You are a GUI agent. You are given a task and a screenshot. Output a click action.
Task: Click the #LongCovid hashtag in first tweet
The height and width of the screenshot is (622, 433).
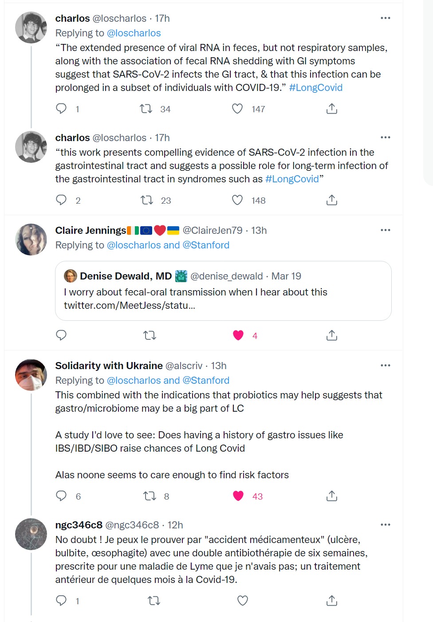click(x=316, y=87)
